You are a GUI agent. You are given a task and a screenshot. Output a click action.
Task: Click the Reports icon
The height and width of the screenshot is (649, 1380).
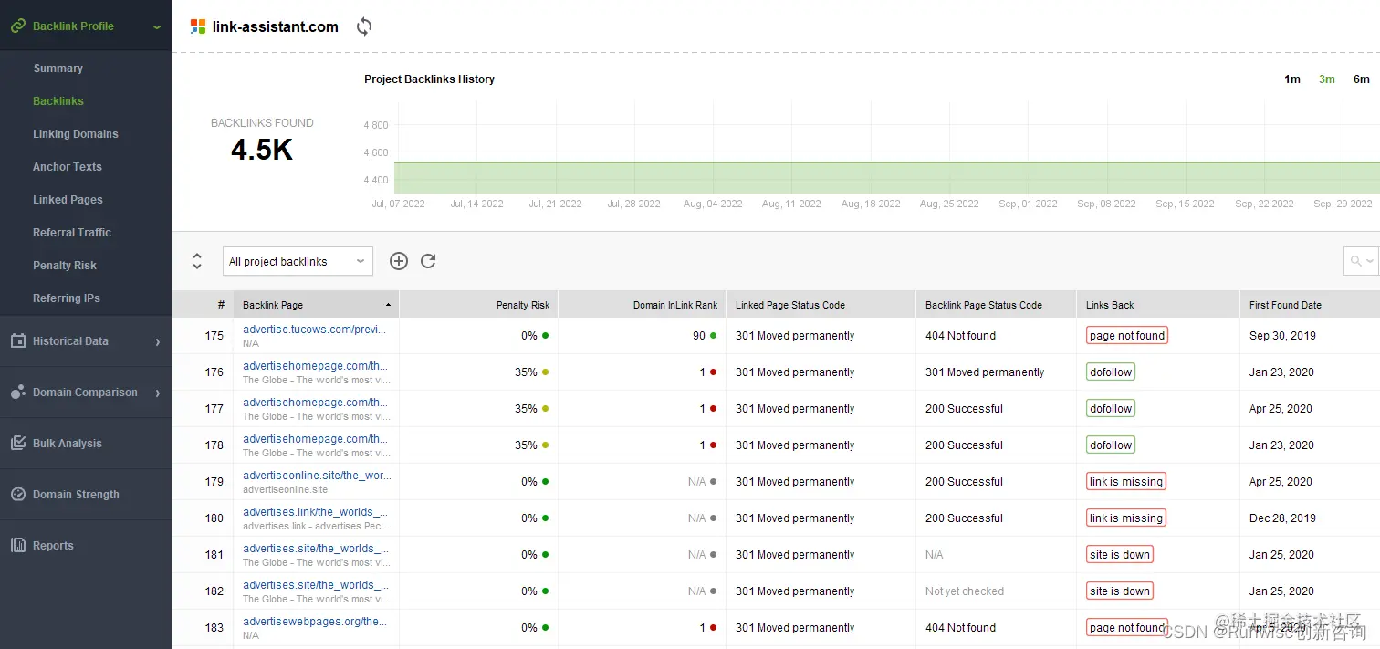tap(17, 546)
